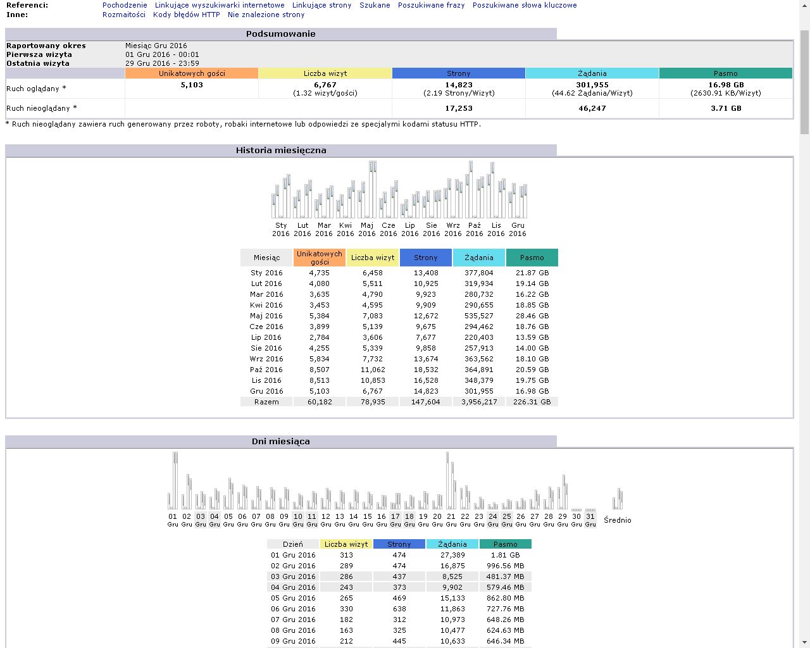Viewport: 810px width, 648px height.
Task: Click the Razem totals row label
Action: (266, 402)
